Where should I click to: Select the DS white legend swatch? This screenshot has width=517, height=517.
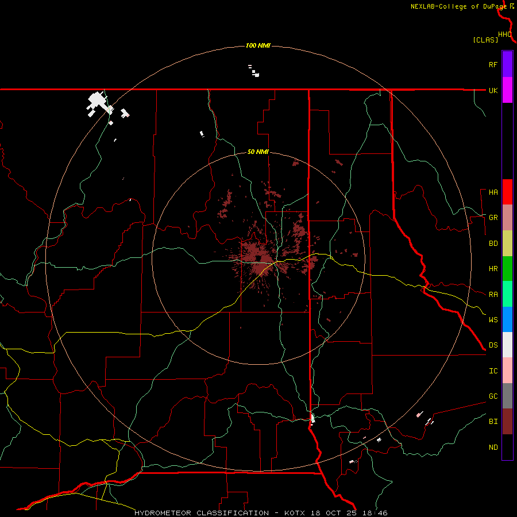(507, 345)
